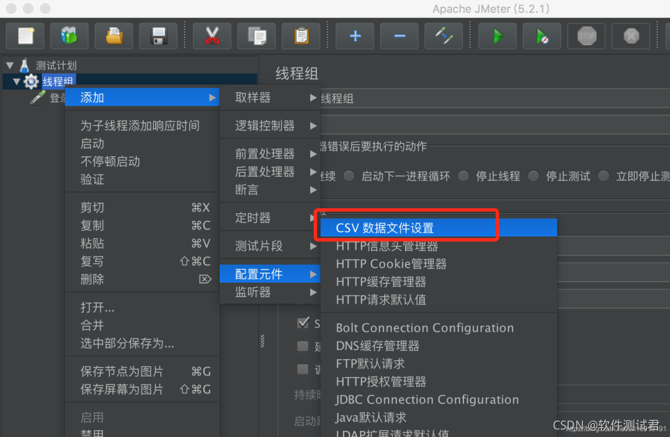This screenshot has width=670, height=437.
Task: Select HTTP信息头管理器 config element
Action: (439, 246)
